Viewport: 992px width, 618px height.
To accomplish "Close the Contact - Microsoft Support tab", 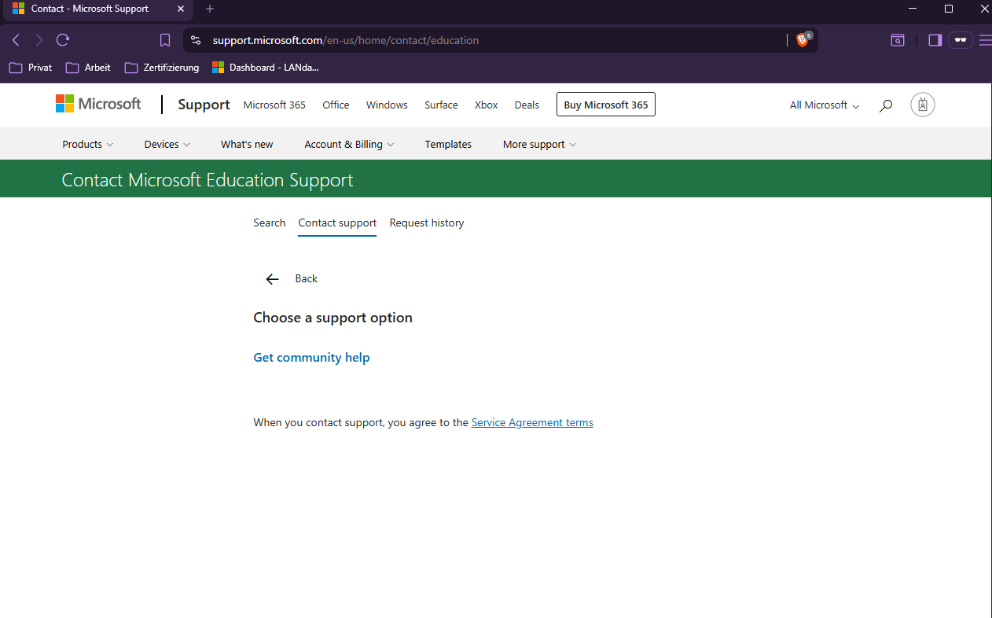I will click(x=180, y=9).
